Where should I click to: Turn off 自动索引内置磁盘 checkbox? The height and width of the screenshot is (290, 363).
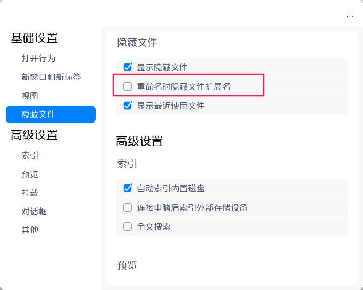coord(128,188)
